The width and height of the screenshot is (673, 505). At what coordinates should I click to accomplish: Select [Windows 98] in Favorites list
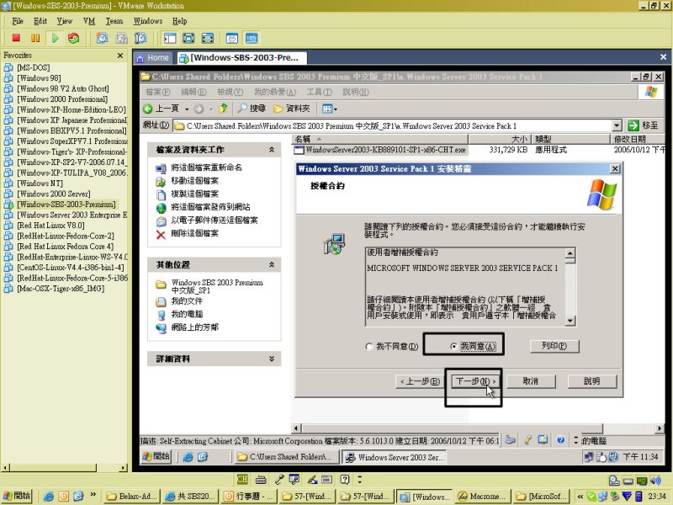39,77
